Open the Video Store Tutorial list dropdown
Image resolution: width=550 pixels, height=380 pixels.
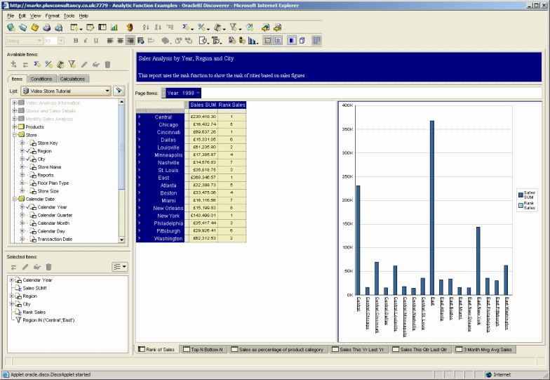coord(107,91)
